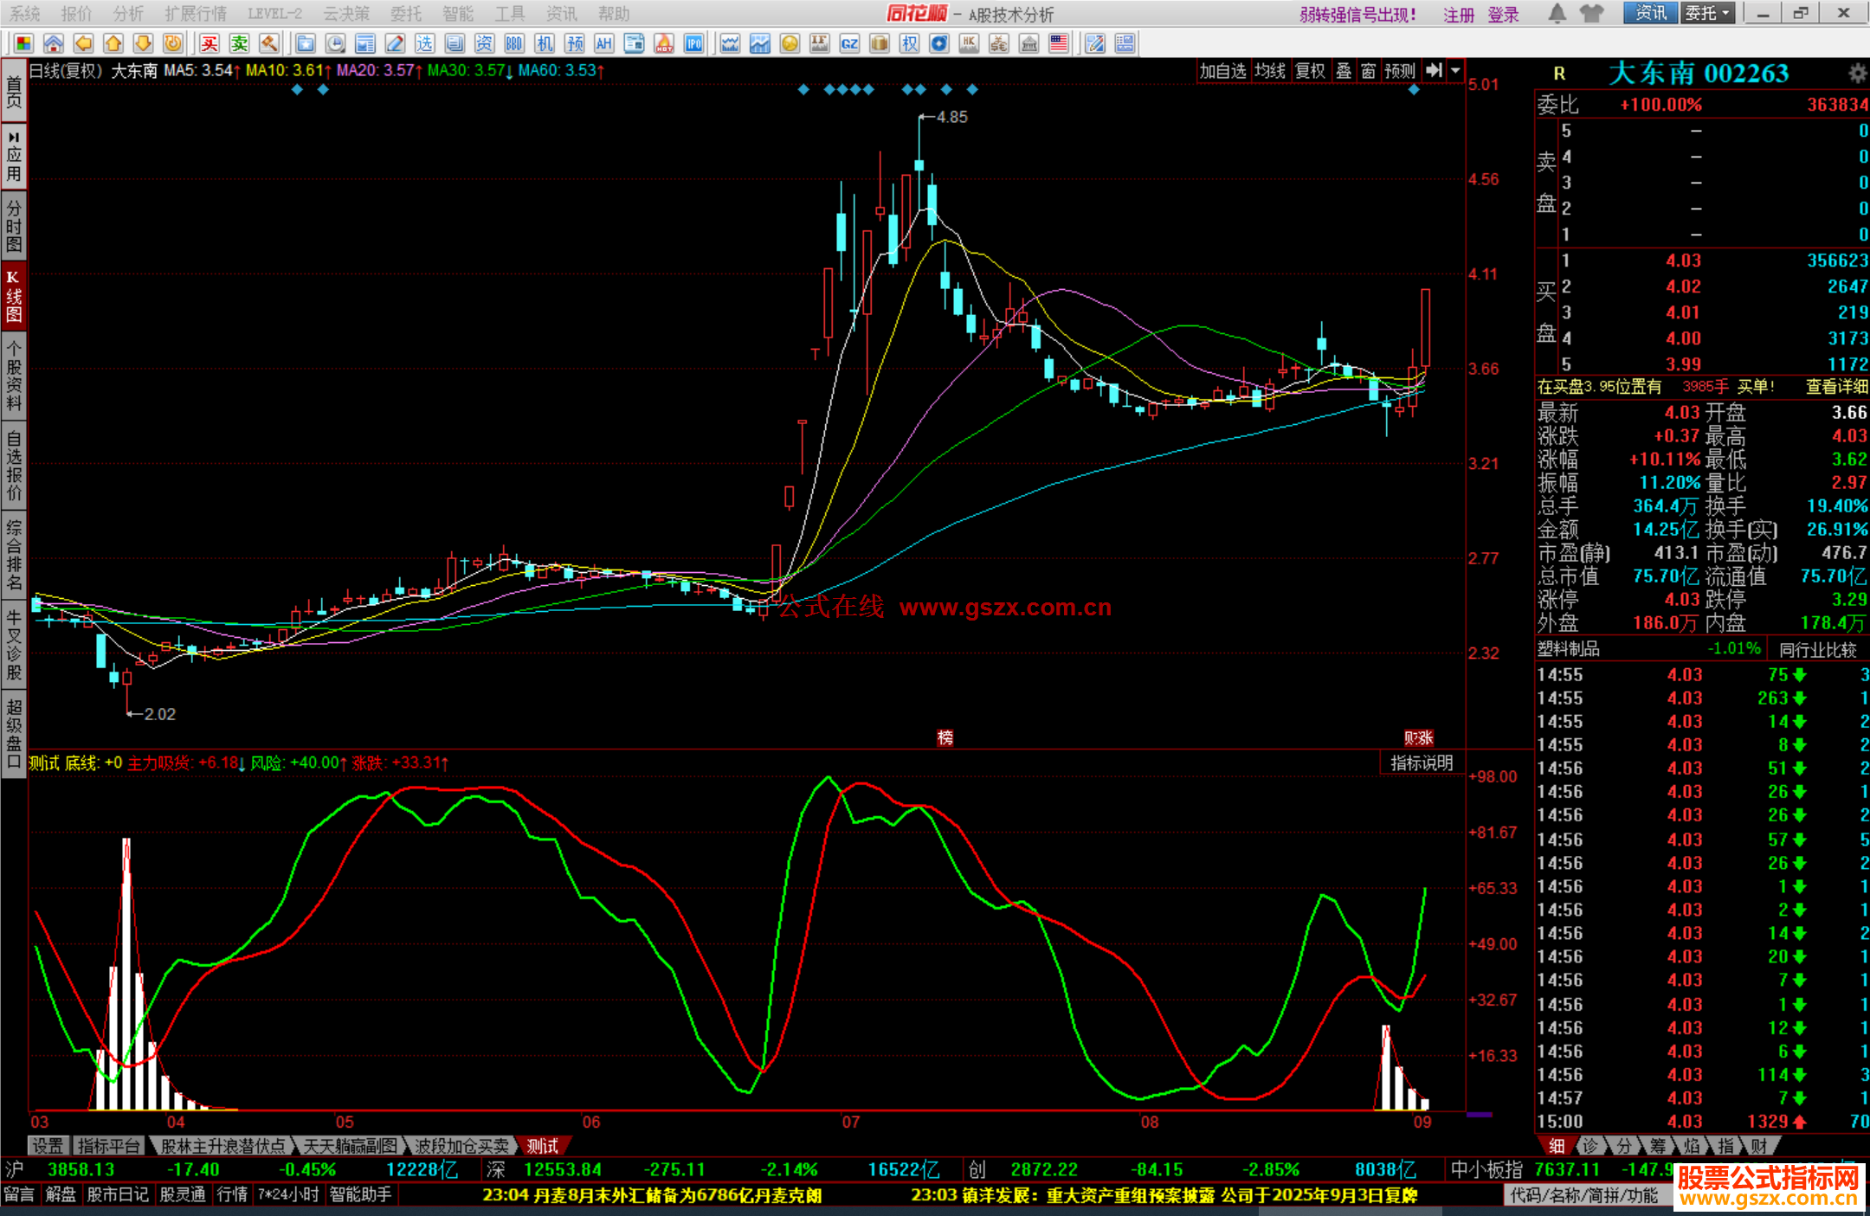The image size is (1870, 1216).
Task: Click the GZ toolbar icon
Action: (849, 43)
